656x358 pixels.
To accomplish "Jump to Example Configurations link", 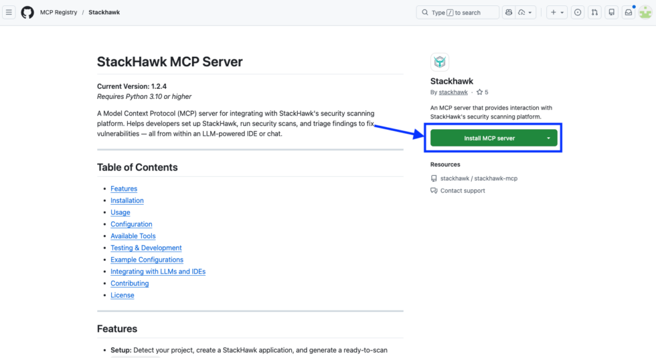I will 147,260.
